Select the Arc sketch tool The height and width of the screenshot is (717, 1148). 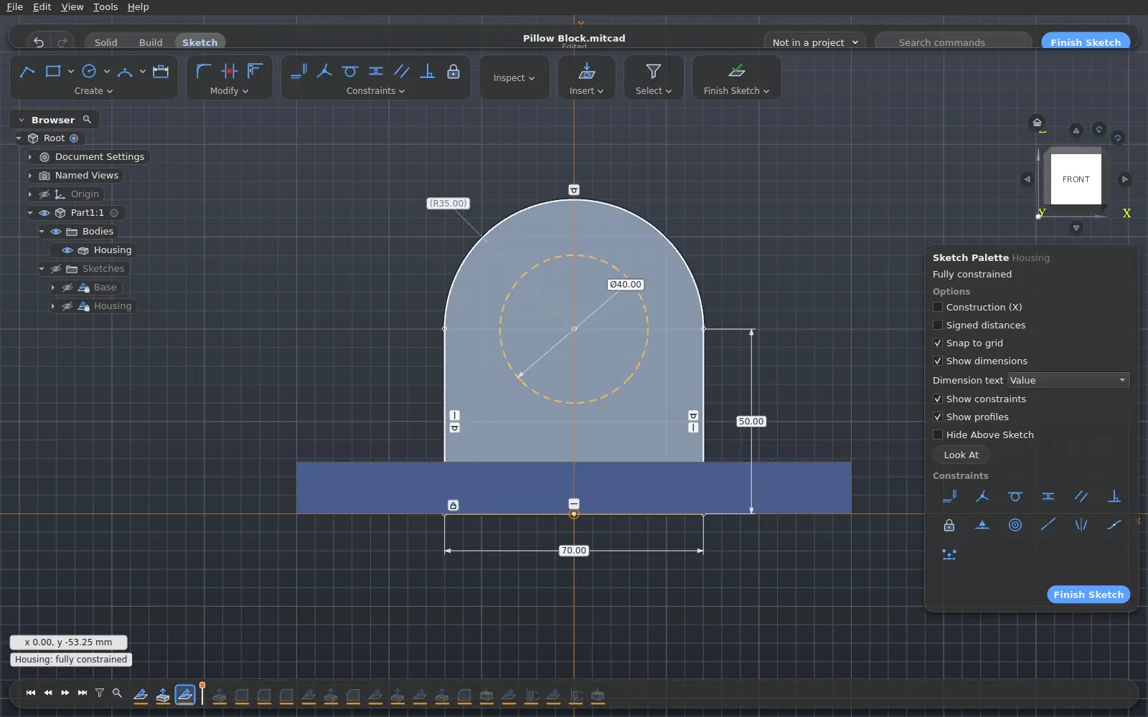pyautogui.click(x=125, y=71)
